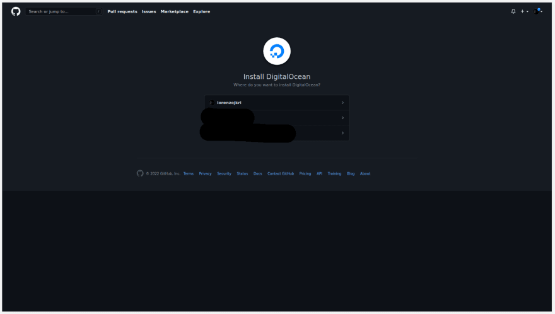This screenshot has width=555, height=314.
Task: Open the About footer link
Action: coord(365,174)
